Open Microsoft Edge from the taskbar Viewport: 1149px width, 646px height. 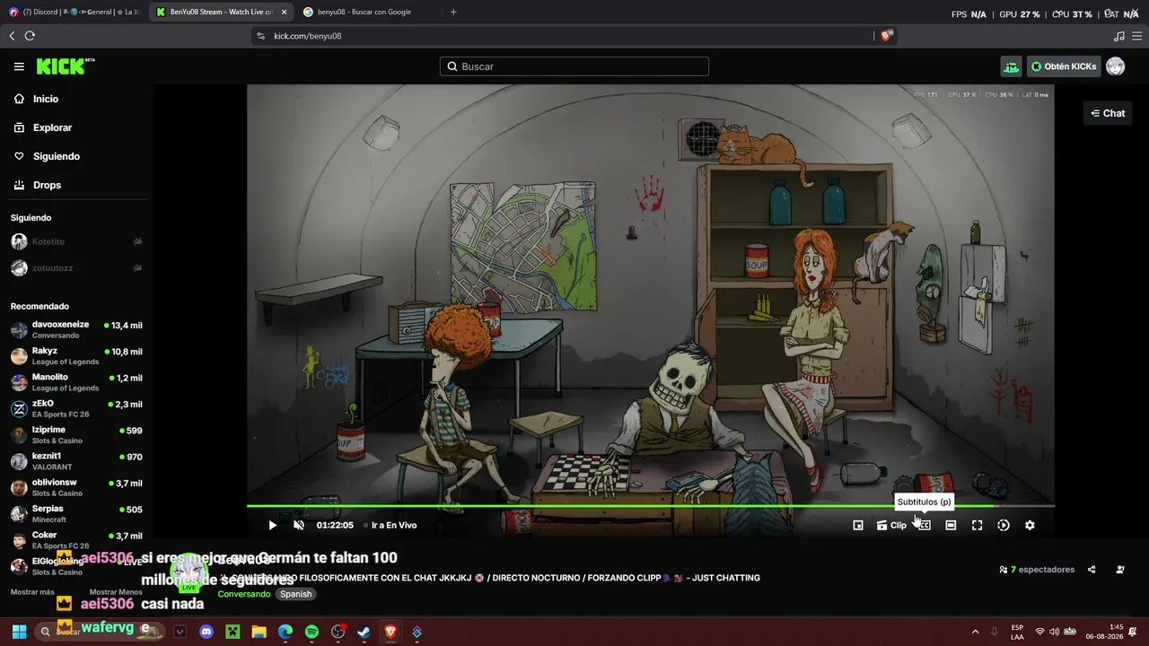pos(285,632)
